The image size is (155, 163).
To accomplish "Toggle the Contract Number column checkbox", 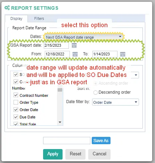I will 16,95.
